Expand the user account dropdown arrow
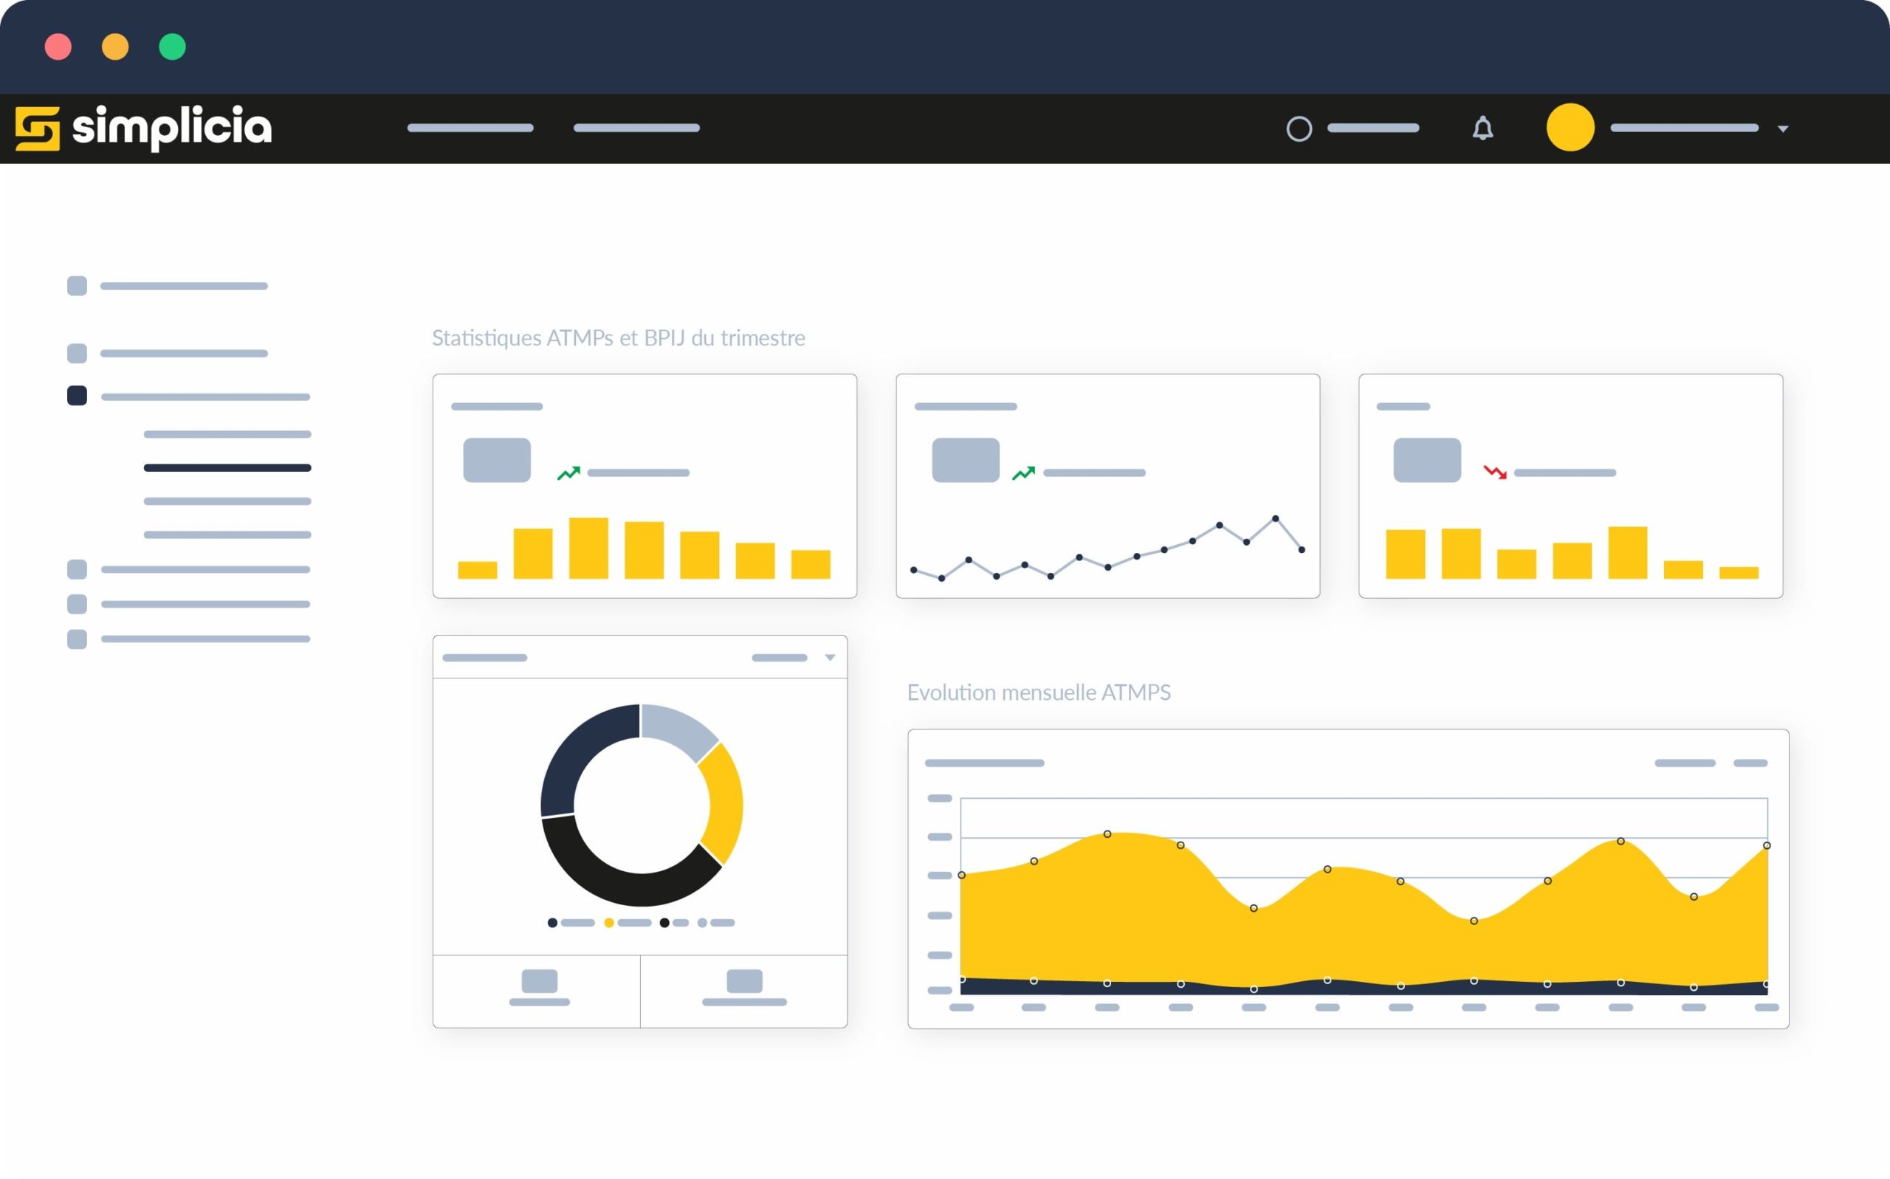 (x=1782, y=129)
